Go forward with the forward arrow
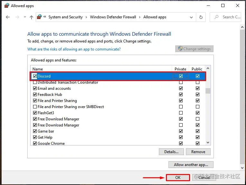 click(x=17, y=17)
